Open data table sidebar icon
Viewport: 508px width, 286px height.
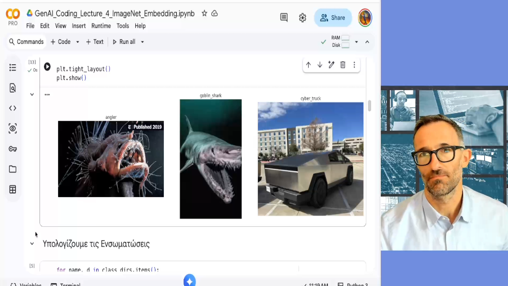(x=12, y=190)
